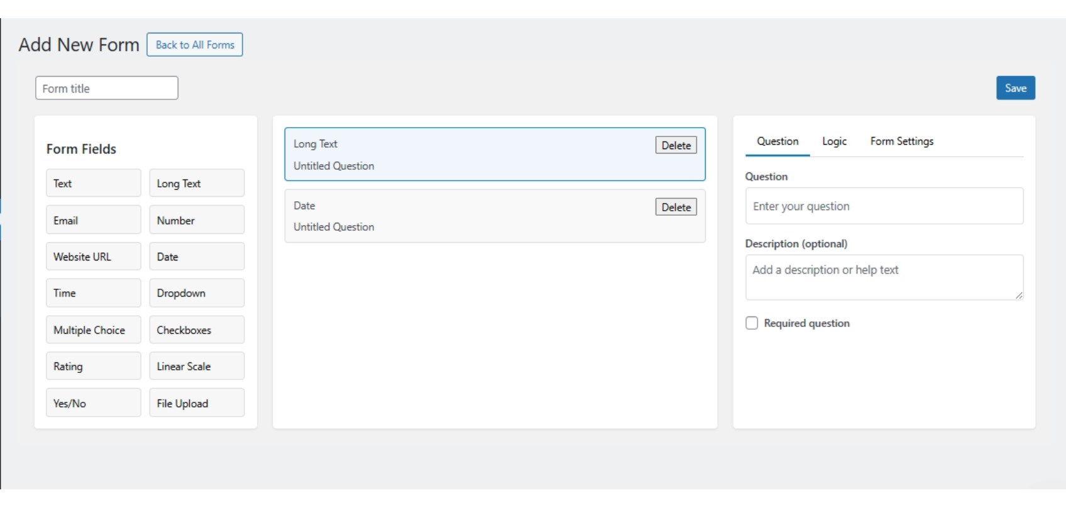
Task: Add a Text field to the form
Action: (x=93, y=183)
